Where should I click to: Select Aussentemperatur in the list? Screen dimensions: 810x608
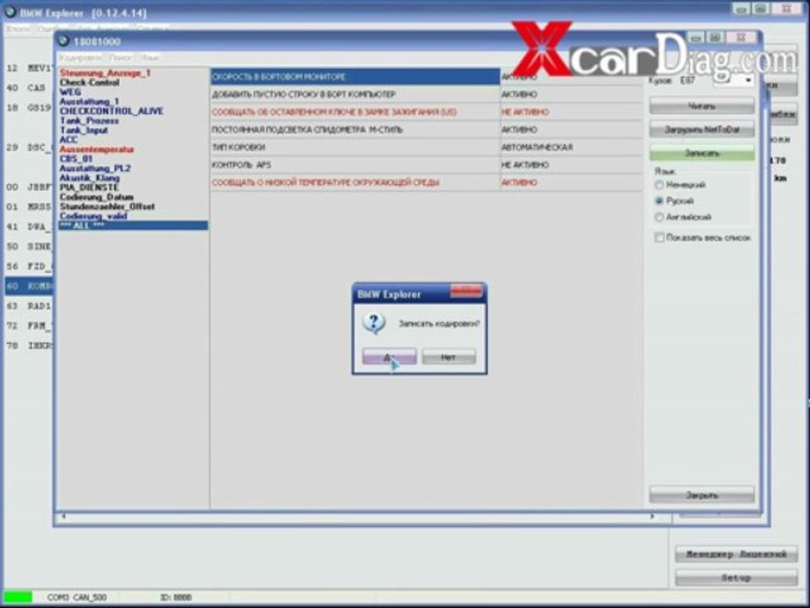(96, 149)
